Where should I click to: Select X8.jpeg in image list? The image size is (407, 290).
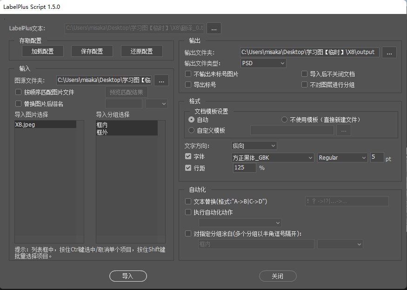[x=46, y=124]
